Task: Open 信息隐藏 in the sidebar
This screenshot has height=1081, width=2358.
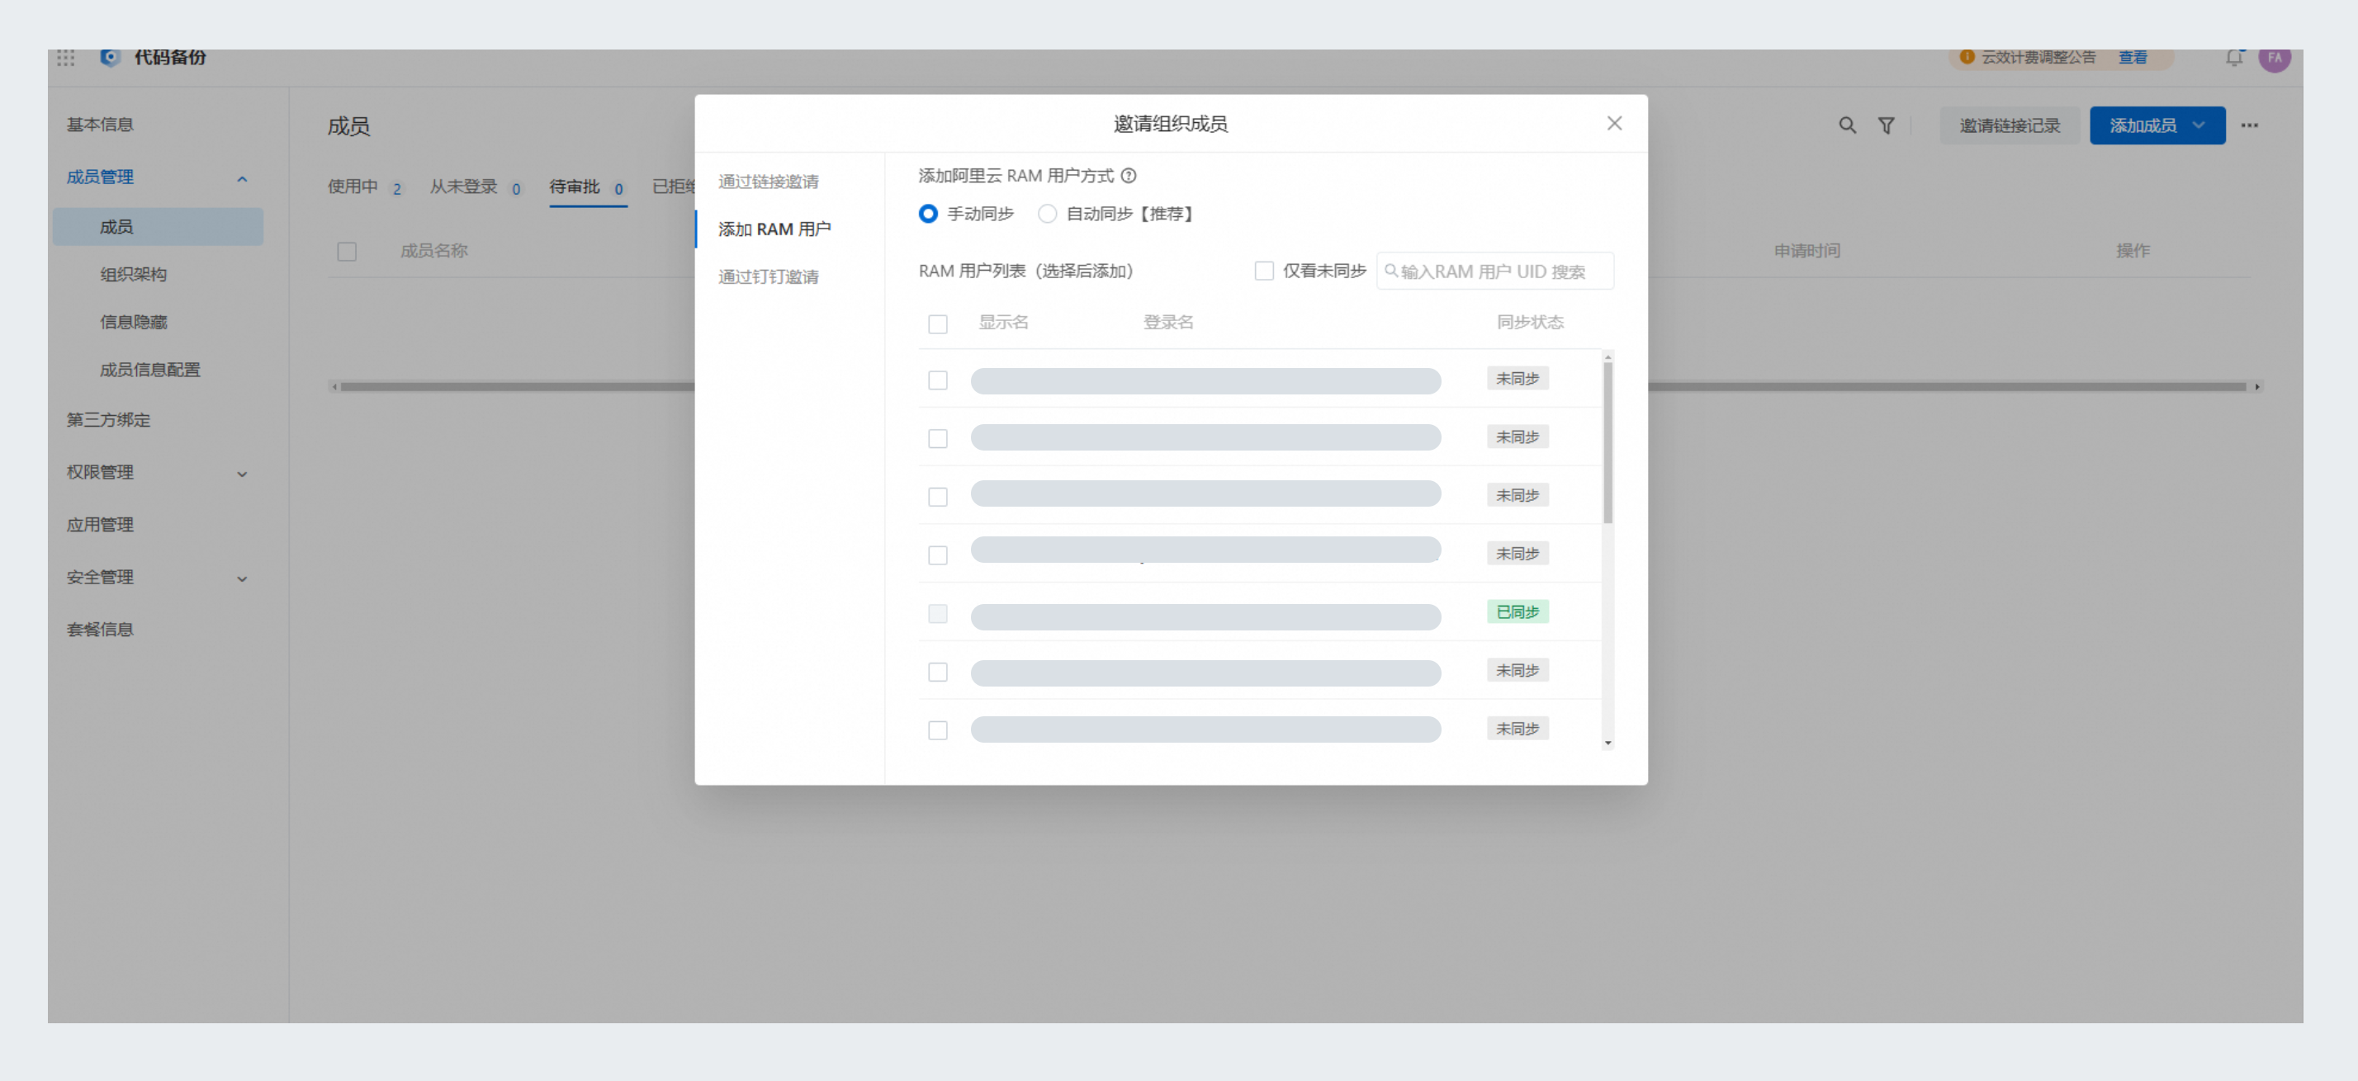Action: 134,322
